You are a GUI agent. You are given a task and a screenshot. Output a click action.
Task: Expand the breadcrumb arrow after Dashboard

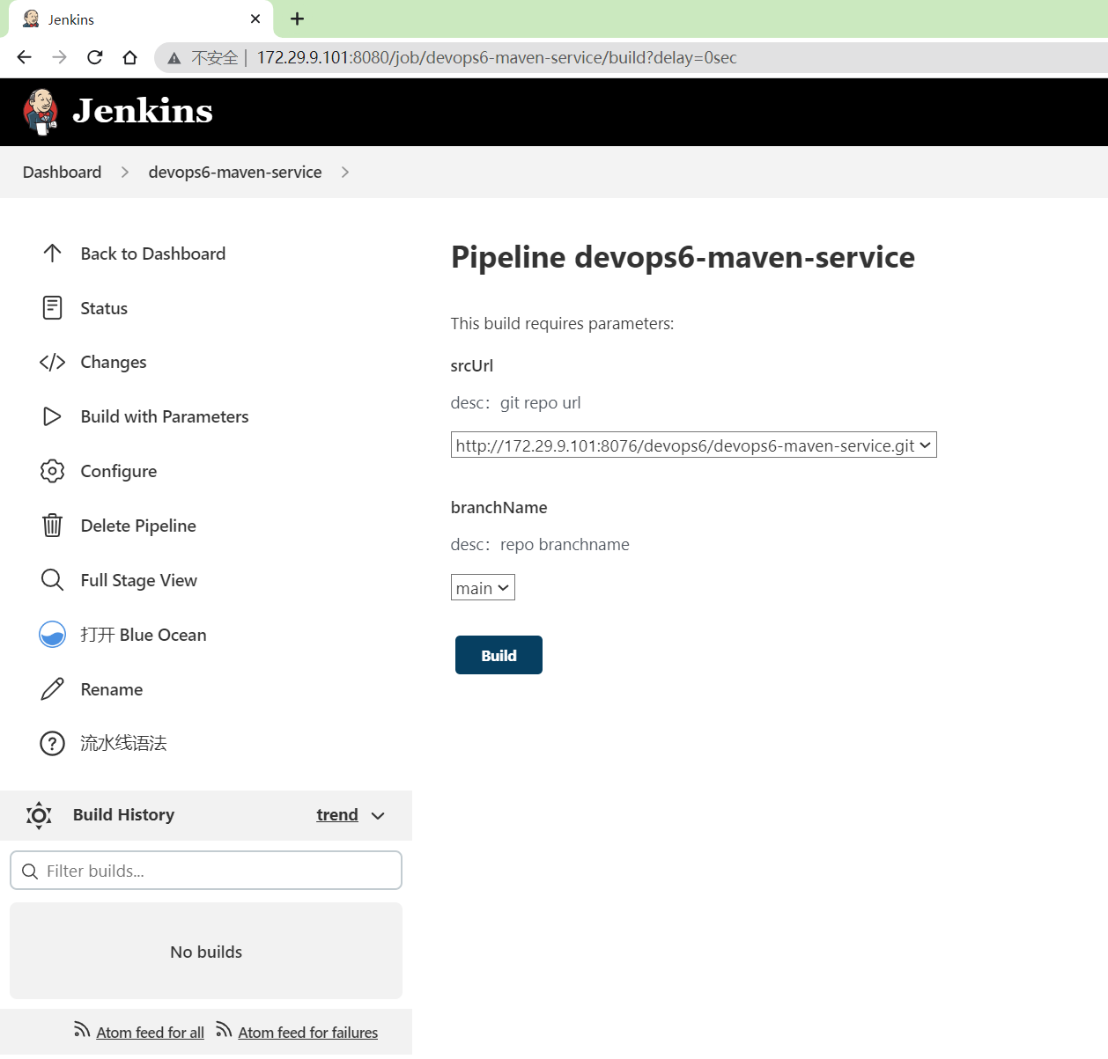(125, 173)
